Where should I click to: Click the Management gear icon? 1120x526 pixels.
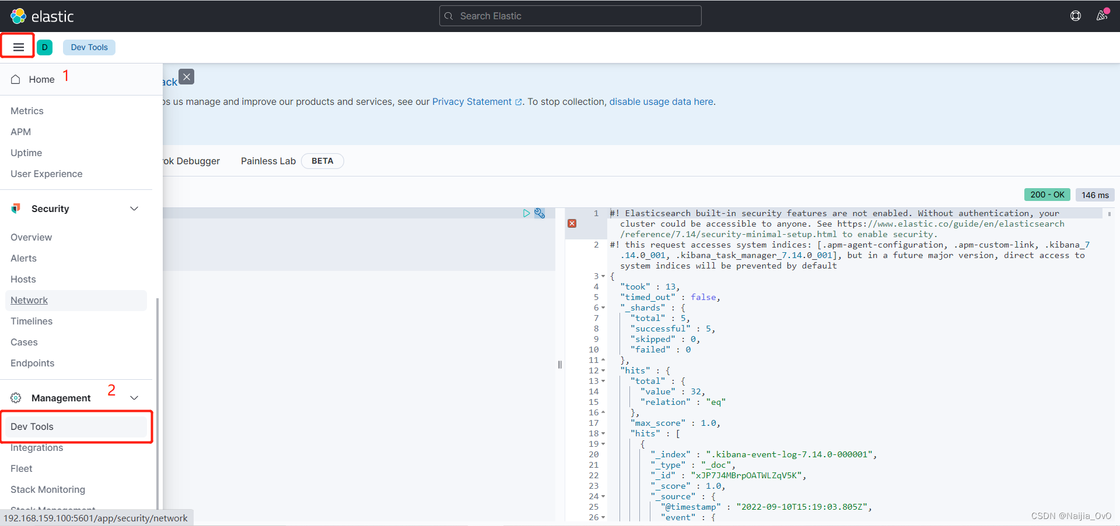tap(16, 398)
